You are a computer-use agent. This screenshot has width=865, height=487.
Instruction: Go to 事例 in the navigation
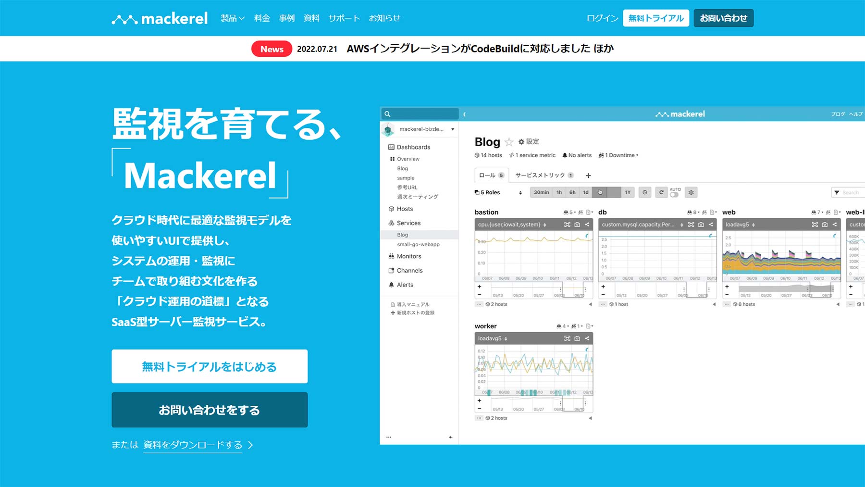point(287,18)
